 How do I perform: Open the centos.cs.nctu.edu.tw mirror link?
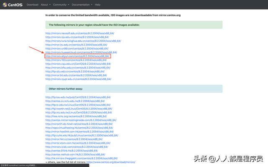(x=75, y=101)
